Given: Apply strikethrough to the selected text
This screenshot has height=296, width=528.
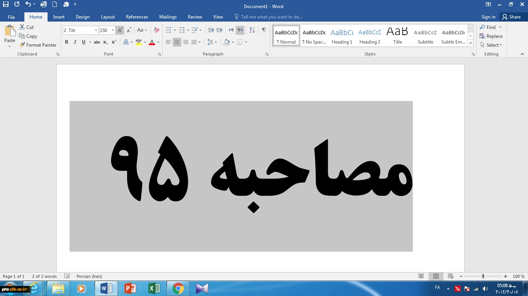Looking at the screenshot, I should pyautogui.click(x=97, y=42).
